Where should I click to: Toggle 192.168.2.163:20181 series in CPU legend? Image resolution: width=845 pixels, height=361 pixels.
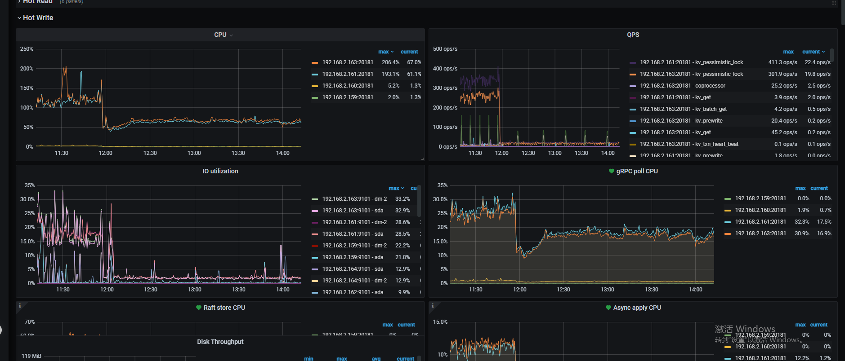pyautogui.click(x=348, y=62)
